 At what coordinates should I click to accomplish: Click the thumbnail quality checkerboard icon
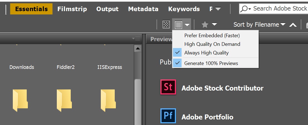click(x=166, y=24)
